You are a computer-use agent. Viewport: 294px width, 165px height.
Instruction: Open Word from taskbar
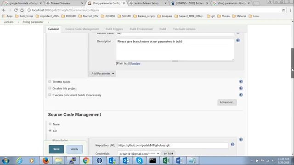click(x=179, y=160)
